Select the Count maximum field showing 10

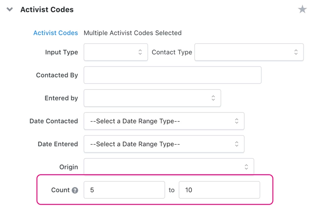pos(219,190)
